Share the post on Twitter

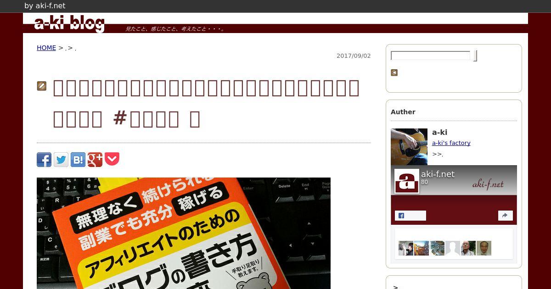pos(61,160)
